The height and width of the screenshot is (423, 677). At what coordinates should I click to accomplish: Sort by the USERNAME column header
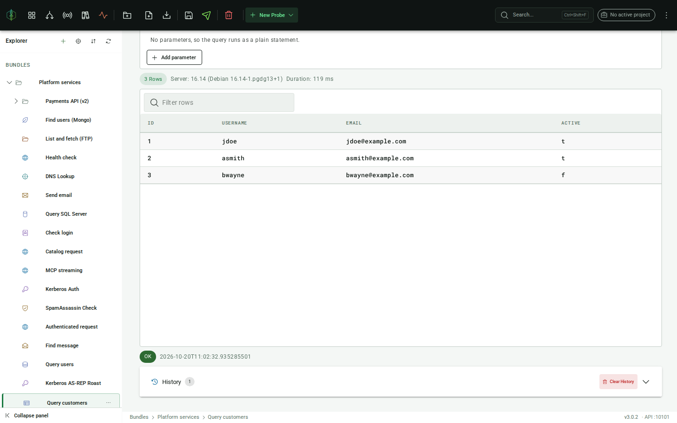234,123
